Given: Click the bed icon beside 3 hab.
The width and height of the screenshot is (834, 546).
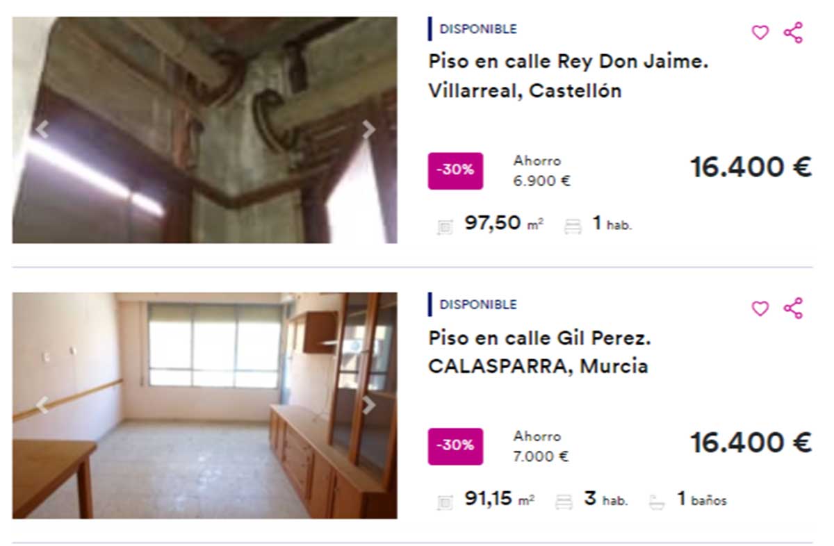Looking at the screenshot, I should 564,501.
